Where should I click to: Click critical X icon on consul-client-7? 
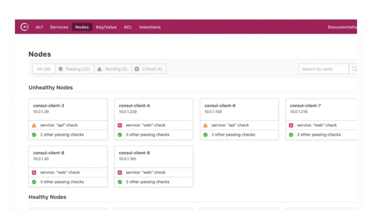coord(291,125)
